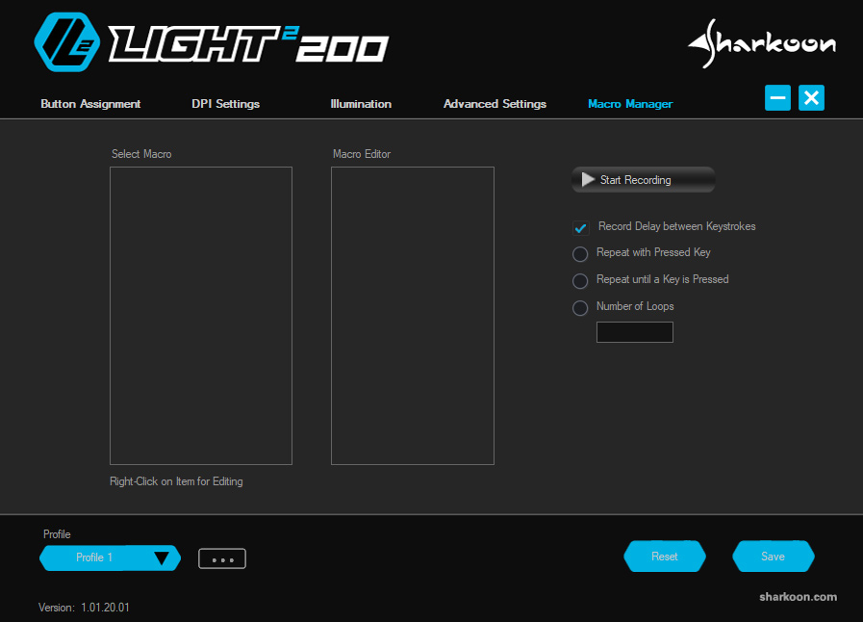Click the 'Select Macro' label

(141, 154)
